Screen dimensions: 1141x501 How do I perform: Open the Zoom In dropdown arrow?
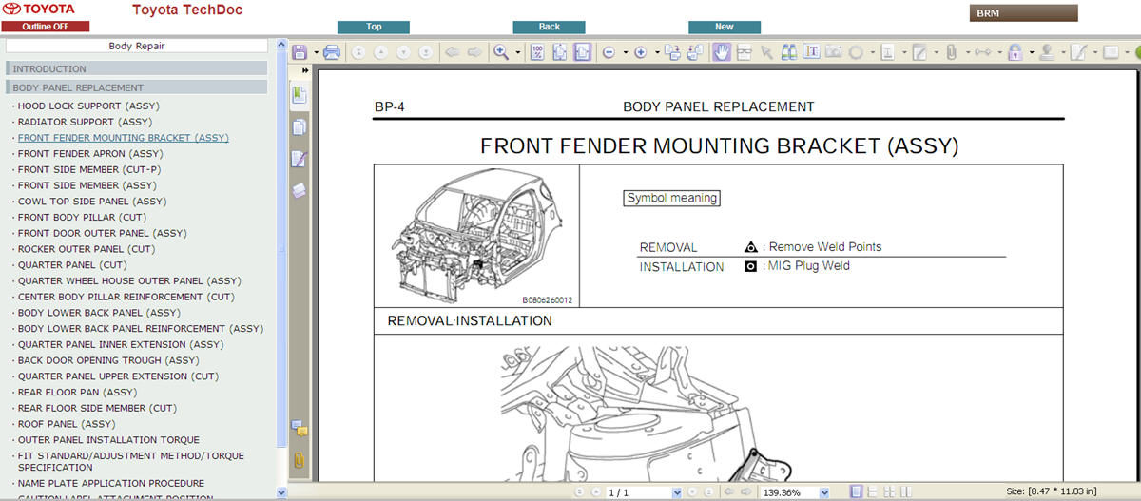click(657, 52)
